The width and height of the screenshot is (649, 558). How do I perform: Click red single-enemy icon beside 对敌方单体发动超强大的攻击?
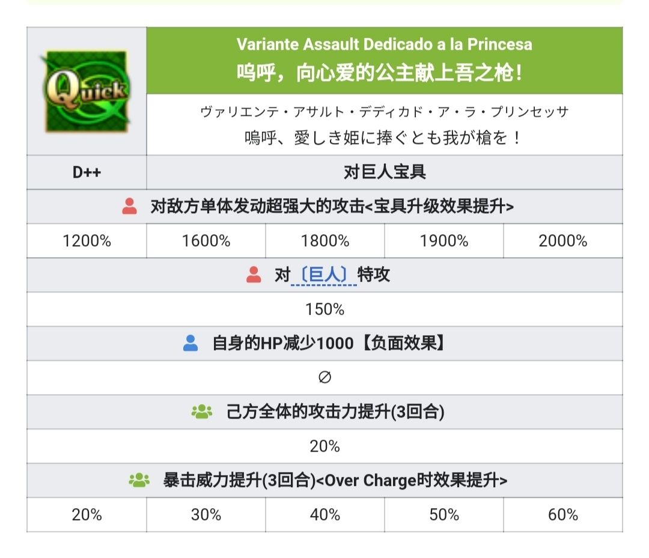pos(129,207)
